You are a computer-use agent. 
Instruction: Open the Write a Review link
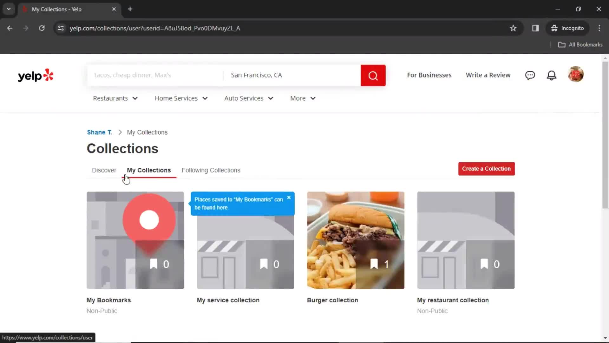pos(488,75)
